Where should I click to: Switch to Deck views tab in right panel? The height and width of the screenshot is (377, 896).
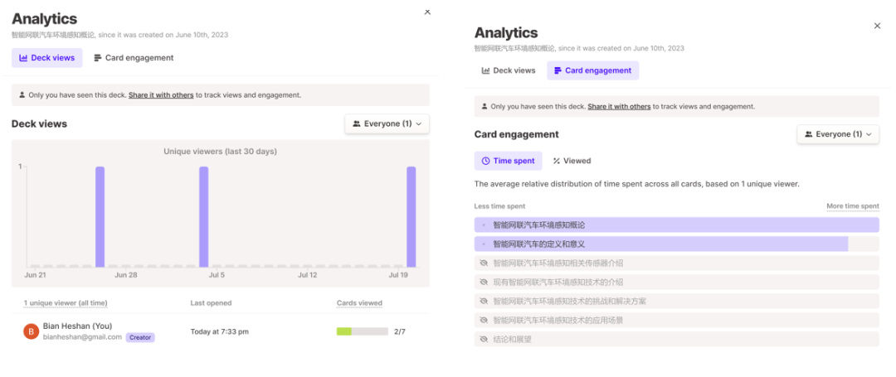pyautogui.click(x=509, y=70)
